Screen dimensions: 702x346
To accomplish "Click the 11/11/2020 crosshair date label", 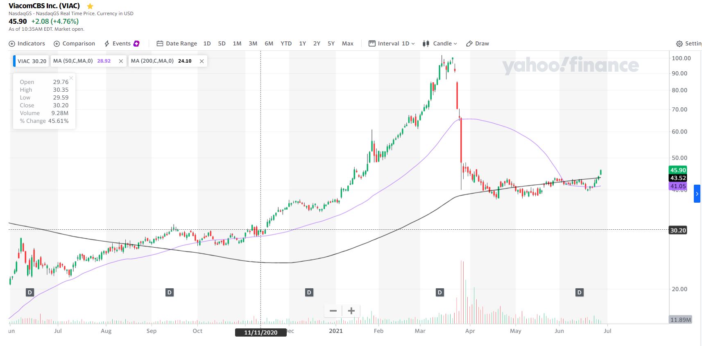I will coord(261,332).
